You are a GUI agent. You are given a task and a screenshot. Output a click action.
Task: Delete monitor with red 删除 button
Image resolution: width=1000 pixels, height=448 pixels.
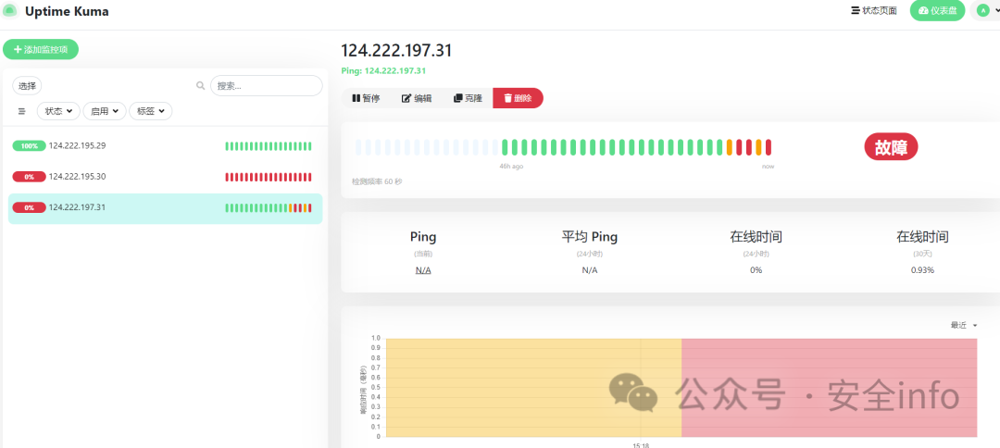pos(518,98)
